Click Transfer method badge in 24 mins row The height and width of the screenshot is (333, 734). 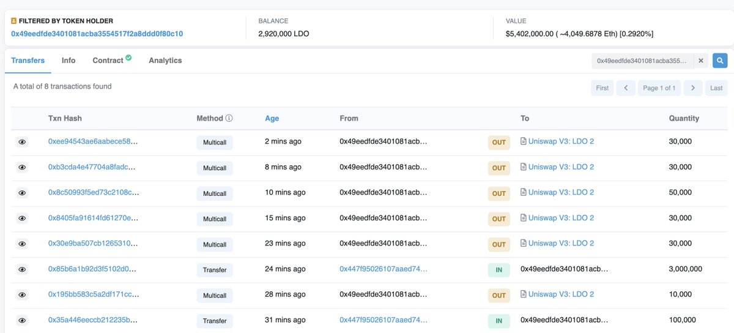click(x=215, y=270)
